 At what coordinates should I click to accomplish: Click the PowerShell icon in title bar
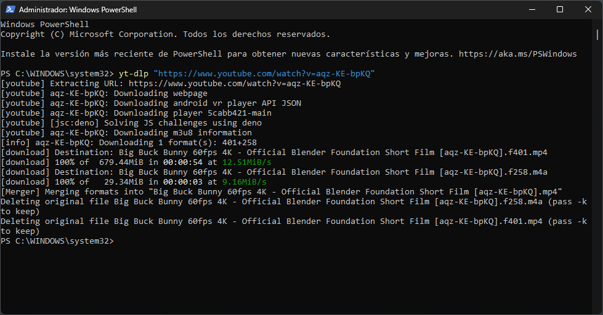[10, 10]
